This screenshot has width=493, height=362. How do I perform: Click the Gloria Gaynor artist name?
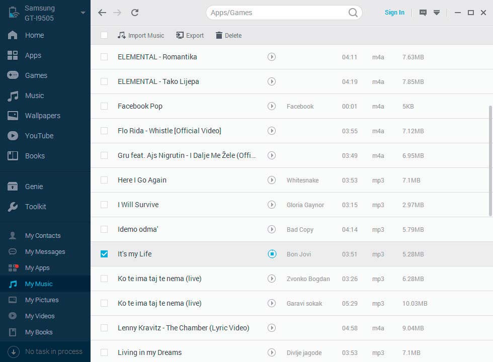point(305,205)
